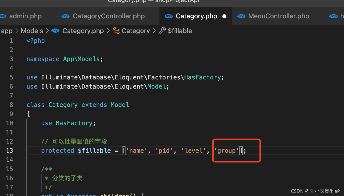Click the namespace keyword on line 3
The image size is (344, 196).
pyautogui.click(x=43, y=59)
